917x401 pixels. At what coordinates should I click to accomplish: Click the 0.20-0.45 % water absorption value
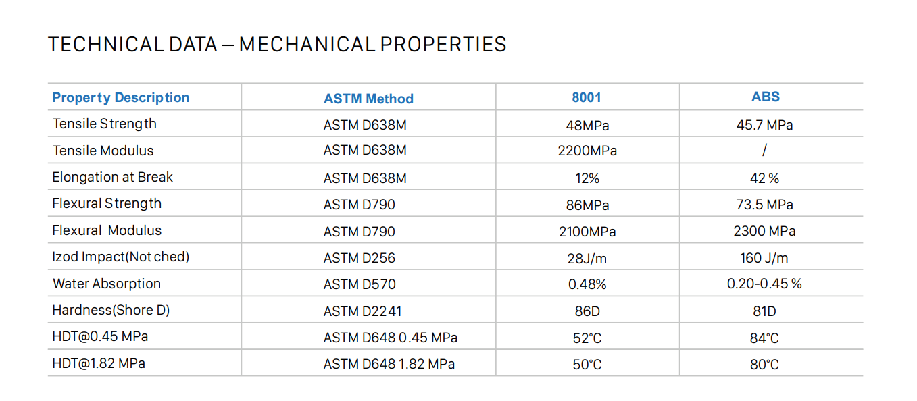(764, 284)
